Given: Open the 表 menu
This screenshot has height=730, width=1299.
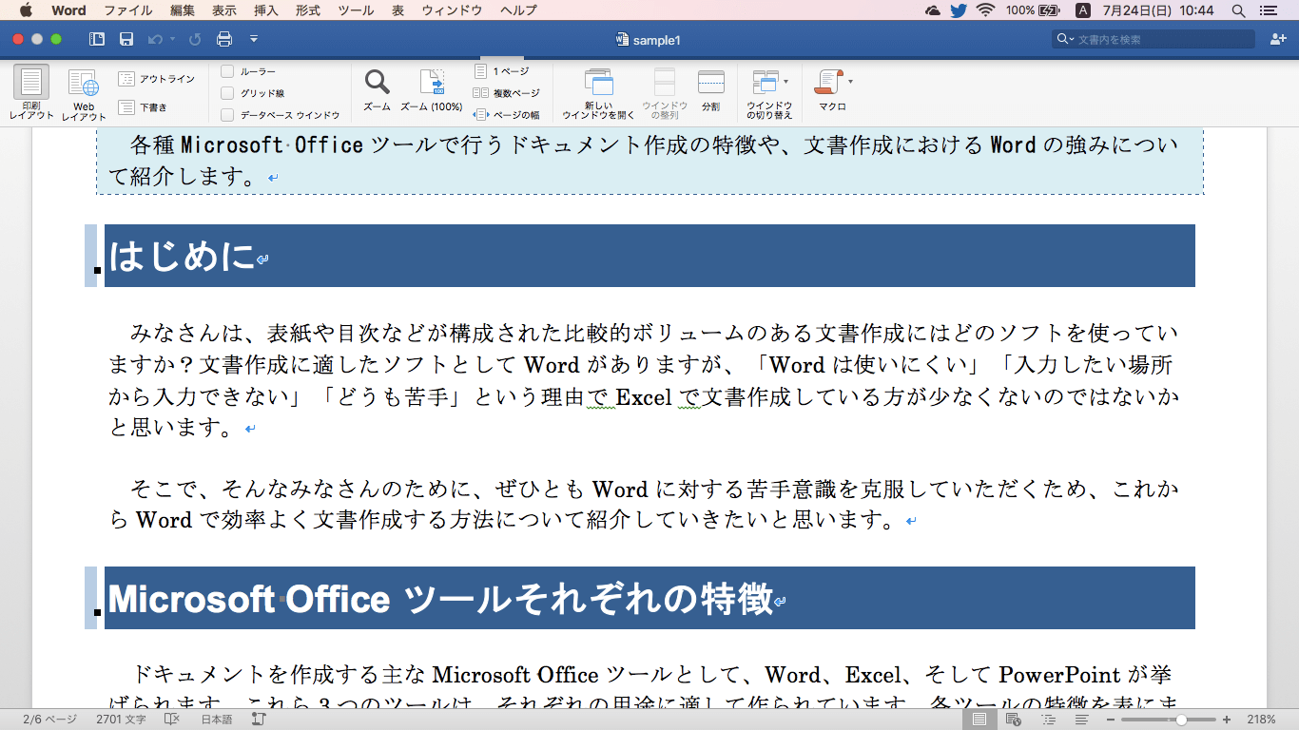Looking at the screenshot, I should point(397,10).
